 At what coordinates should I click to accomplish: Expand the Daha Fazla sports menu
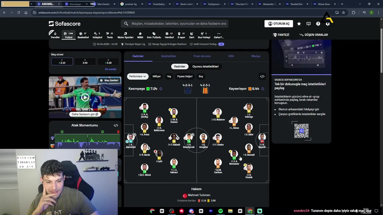219,35
